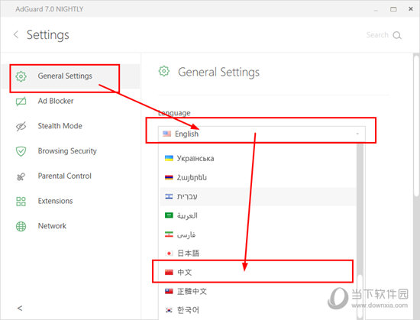Click the Parental Control icon

[x=21, y=176]
